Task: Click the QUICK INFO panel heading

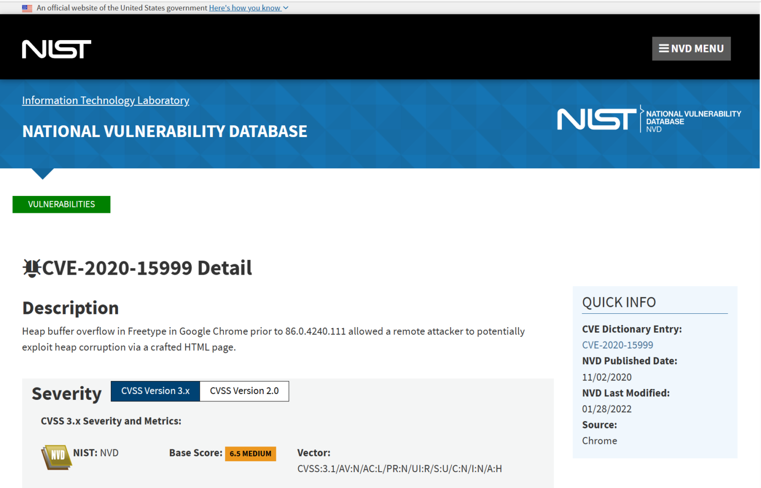Action: click(619, 302)
